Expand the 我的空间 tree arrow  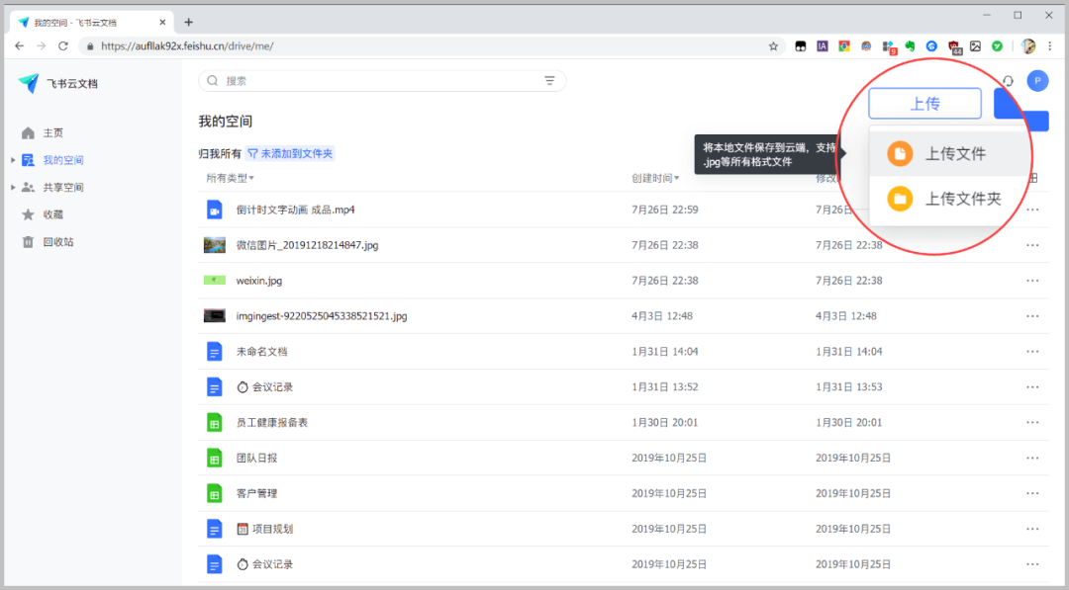coord(13,160)
